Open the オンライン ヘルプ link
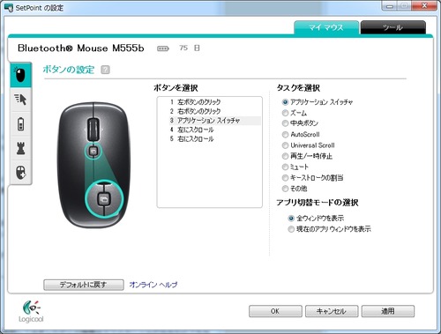441x334 pixels. click(153, 285)
